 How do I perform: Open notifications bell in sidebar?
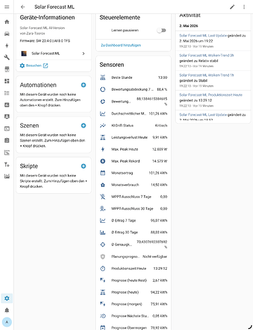[7, 310]
